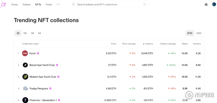Open Pixelmon - Generation 1 collection
Viewport: 217px width, 103px height.
coord(43,100)
